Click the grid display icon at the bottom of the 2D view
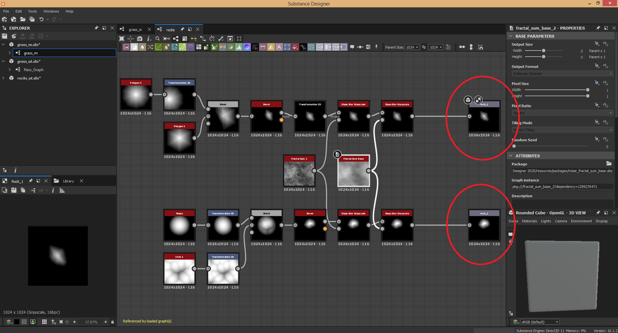Screen dimensions: 618x333 pyautogui.click(x=44, y=322)
